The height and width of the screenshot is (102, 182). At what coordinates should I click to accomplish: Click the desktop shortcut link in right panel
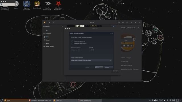[x=126, y=65]
